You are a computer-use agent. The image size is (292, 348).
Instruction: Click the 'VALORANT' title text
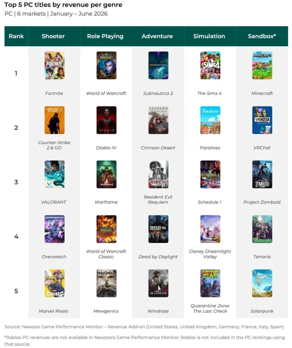point(54,202)
